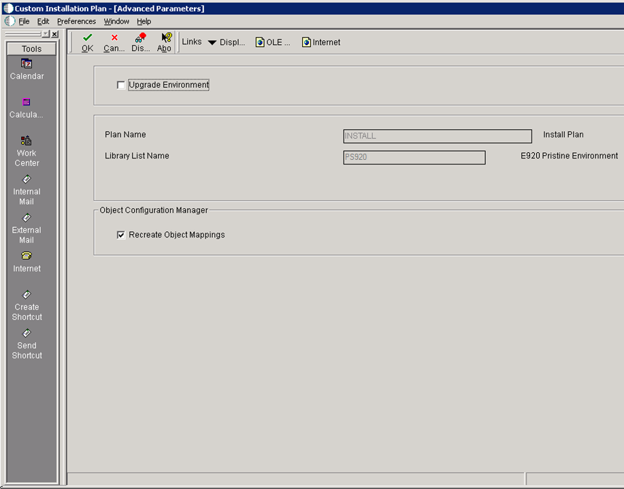Open the Internet tool in sidebar

pos(27,262)
